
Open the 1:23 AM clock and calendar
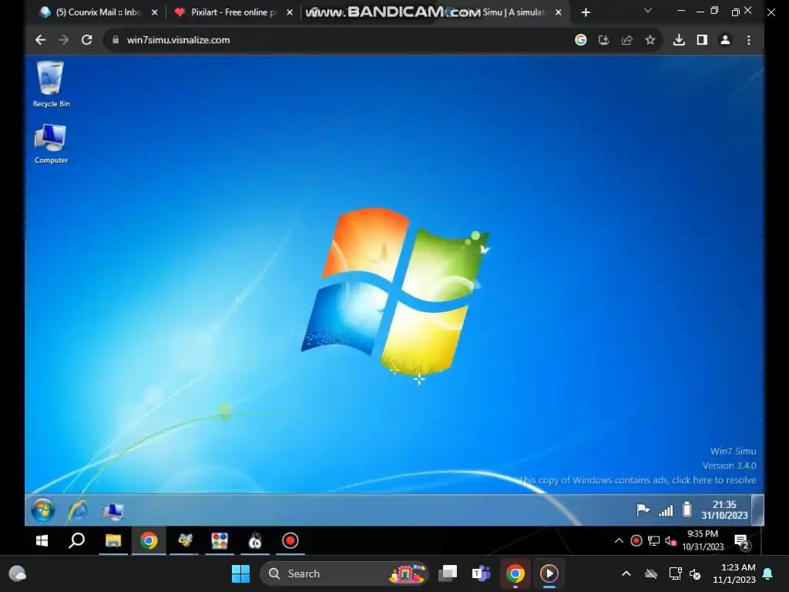[734, 573]
